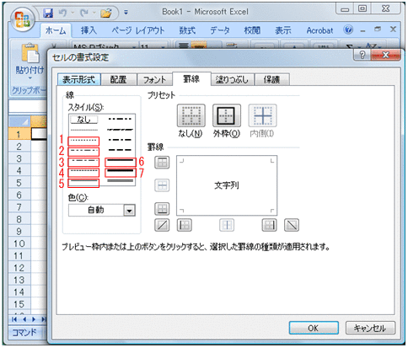
Task: Open the 校閲 ribbon tab
Action: pos(252,30)
